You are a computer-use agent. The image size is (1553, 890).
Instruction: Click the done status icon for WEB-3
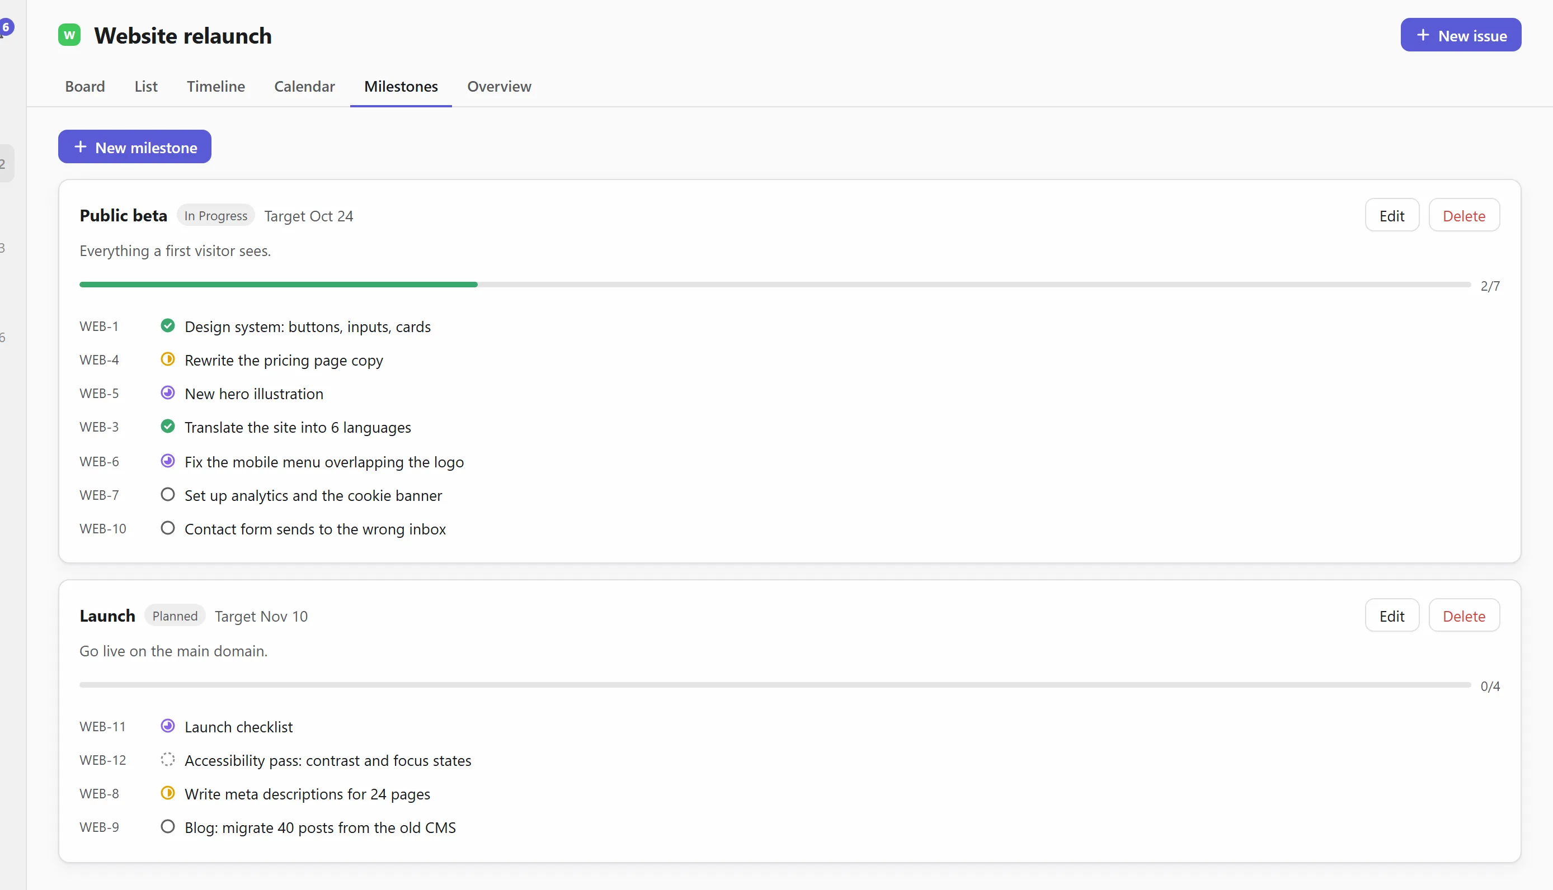click(168, 426)
